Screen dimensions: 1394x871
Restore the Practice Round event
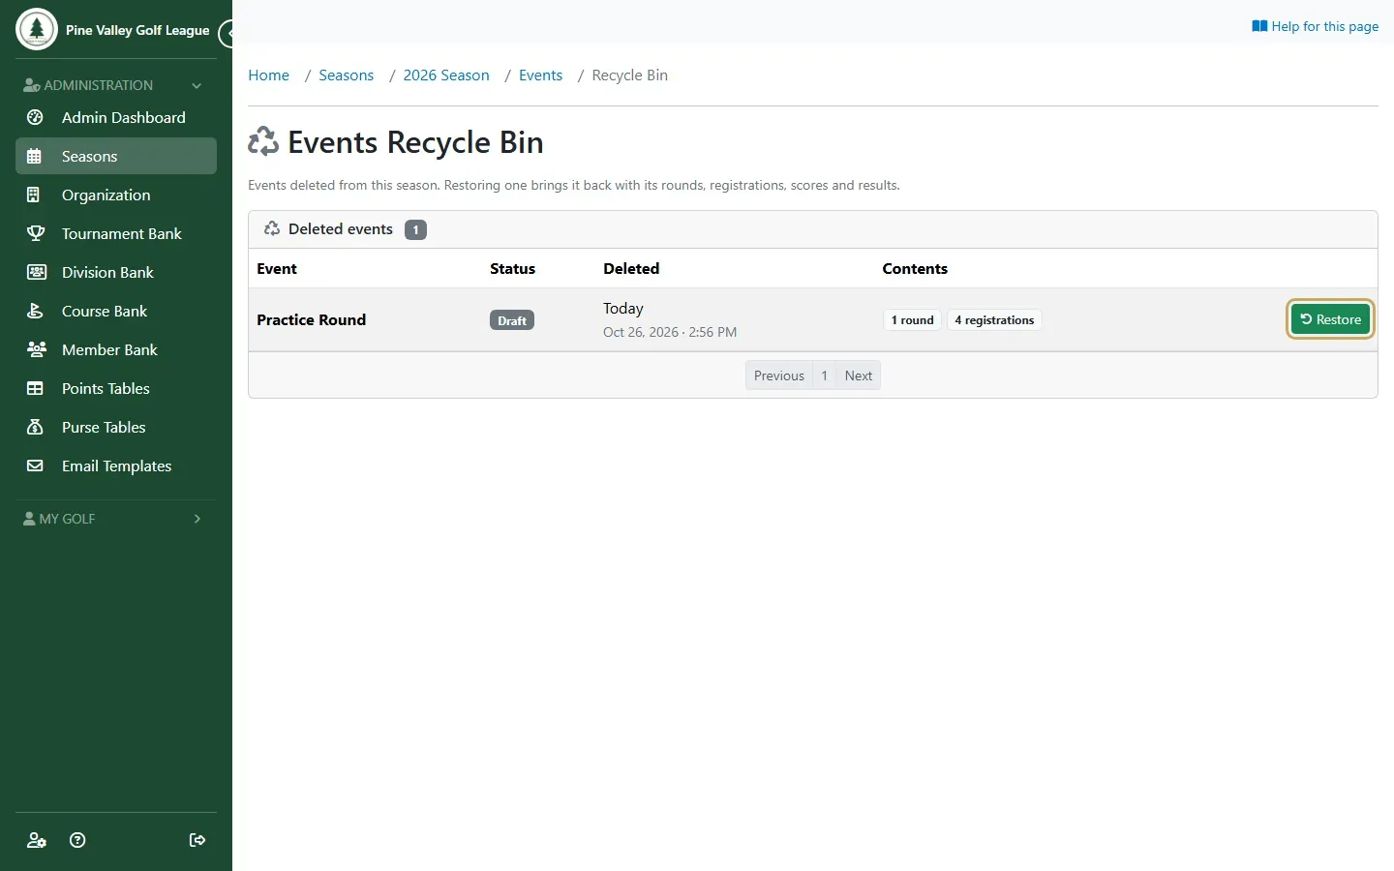(x=1330, y=319)
